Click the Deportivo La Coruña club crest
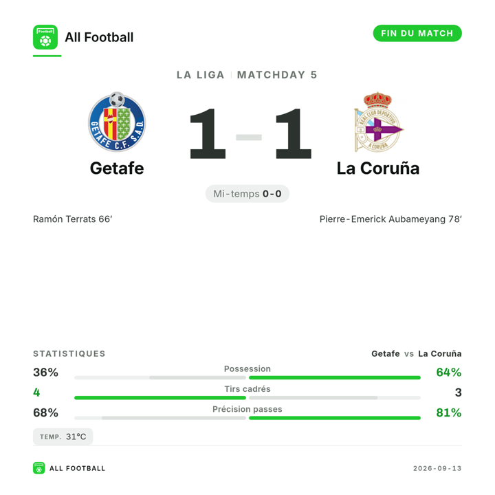495x495 pixels. point(378,122)
